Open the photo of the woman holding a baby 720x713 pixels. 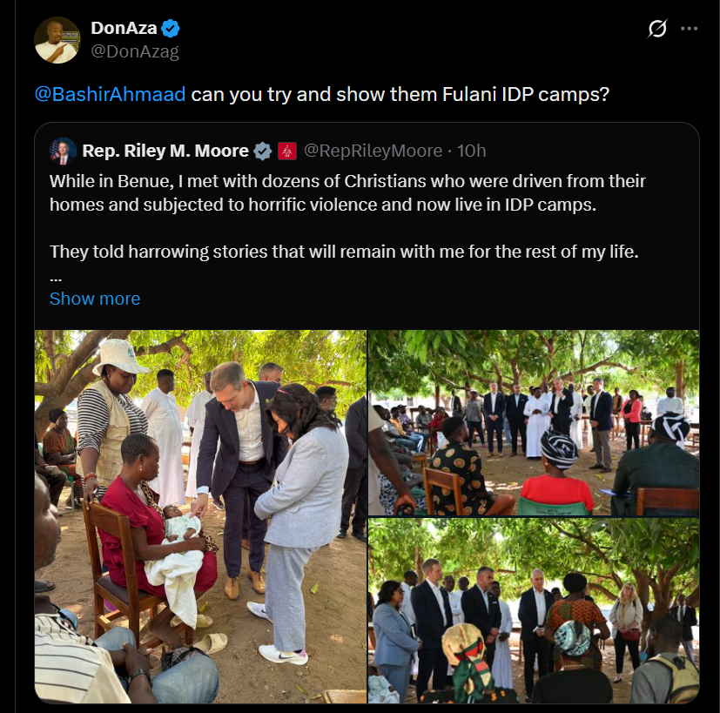coord(200,516)
